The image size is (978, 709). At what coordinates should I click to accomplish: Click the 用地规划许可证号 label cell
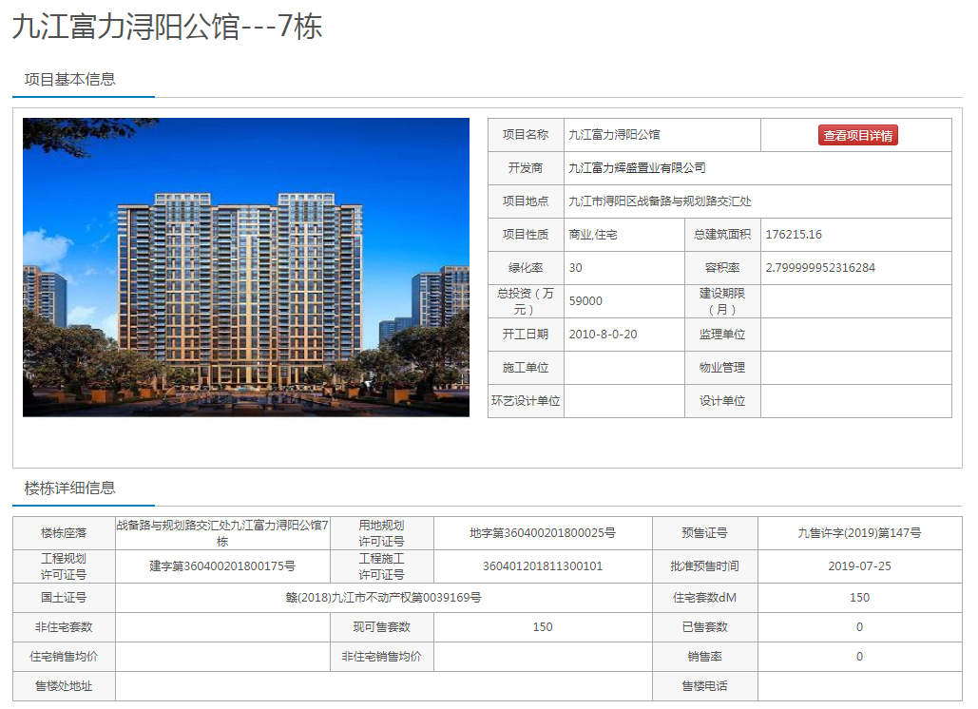coord(382,533)
